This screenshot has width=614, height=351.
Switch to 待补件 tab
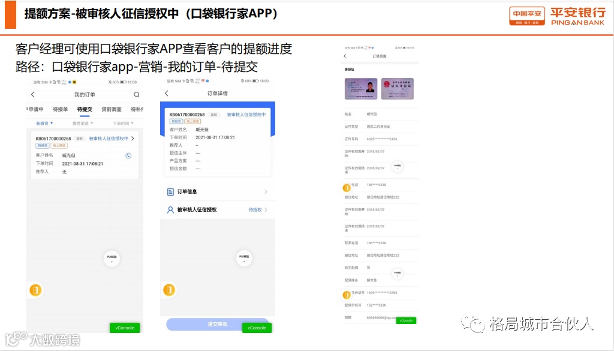point(137,109)
